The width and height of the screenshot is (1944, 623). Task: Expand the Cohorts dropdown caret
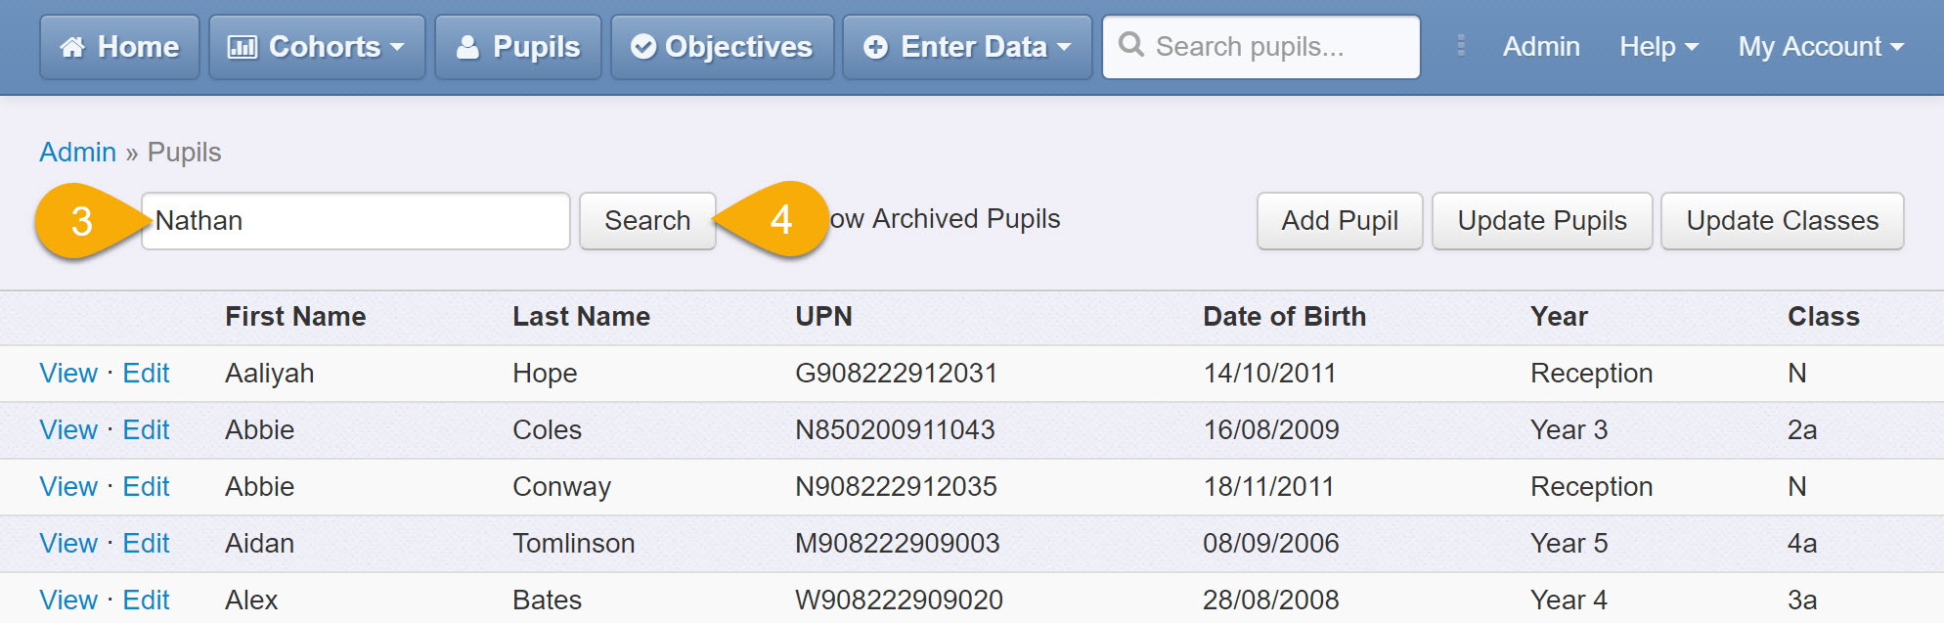click(397, 47)
